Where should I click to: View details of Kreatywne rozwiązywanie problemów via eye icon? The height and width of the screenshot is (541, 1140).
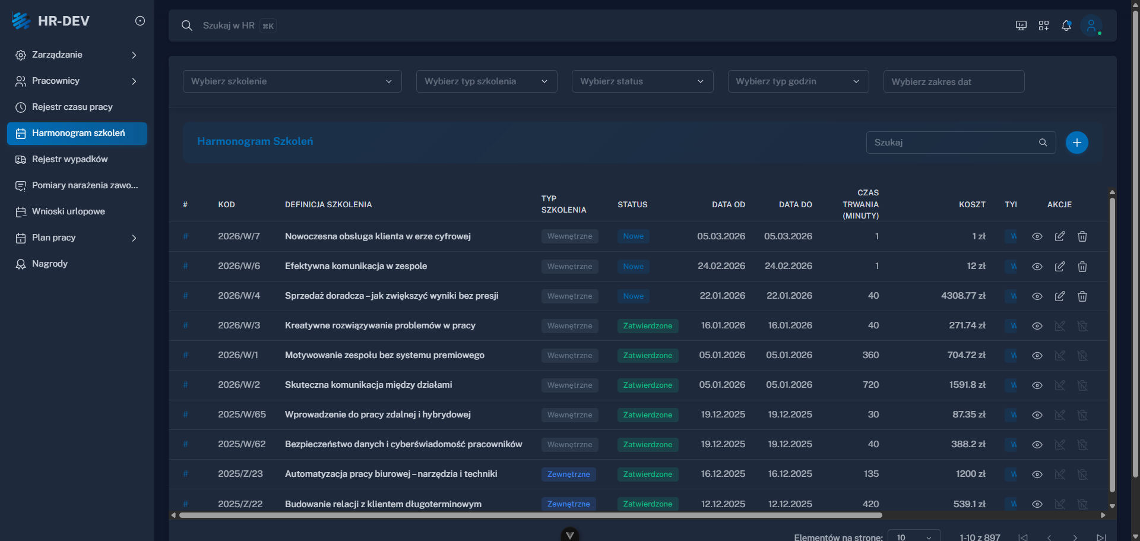pyautogui.click(x=1037, y=325)
